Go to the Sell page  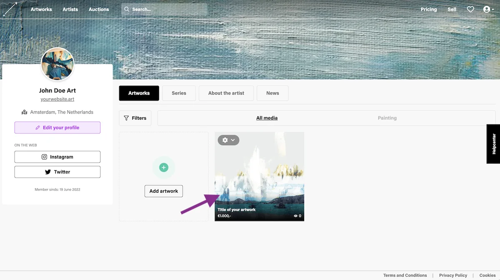tap(452, 9)
